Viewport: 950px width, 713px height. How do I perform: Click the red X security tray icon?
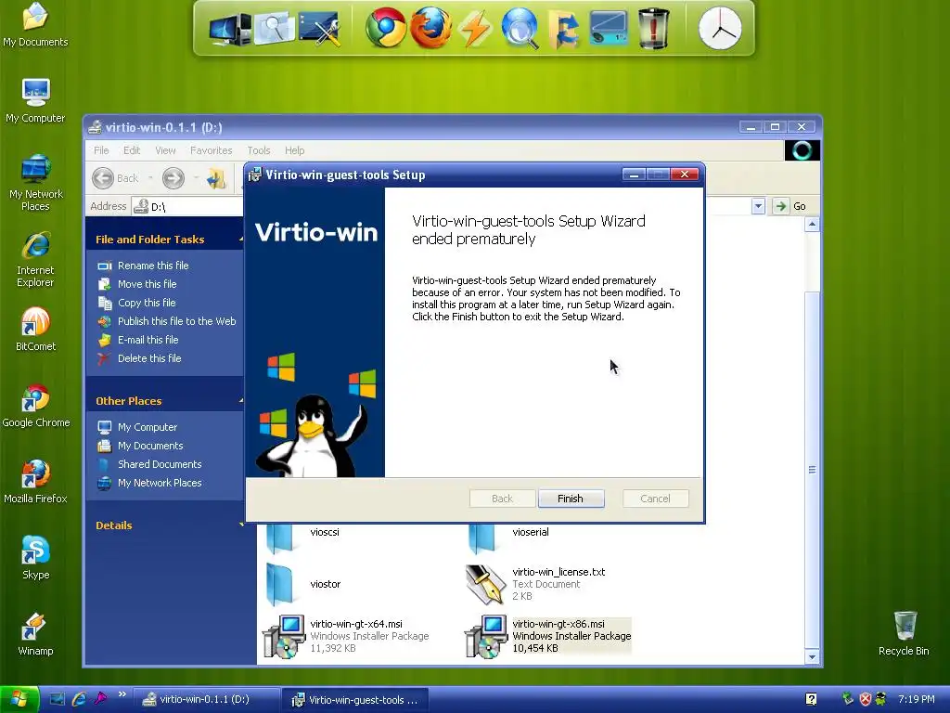(866, 699)
